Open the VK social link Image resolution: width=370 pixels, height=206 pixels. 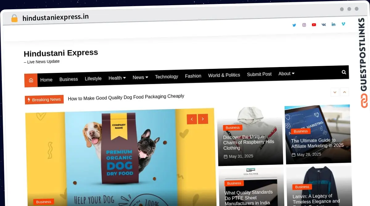(324, 24)
